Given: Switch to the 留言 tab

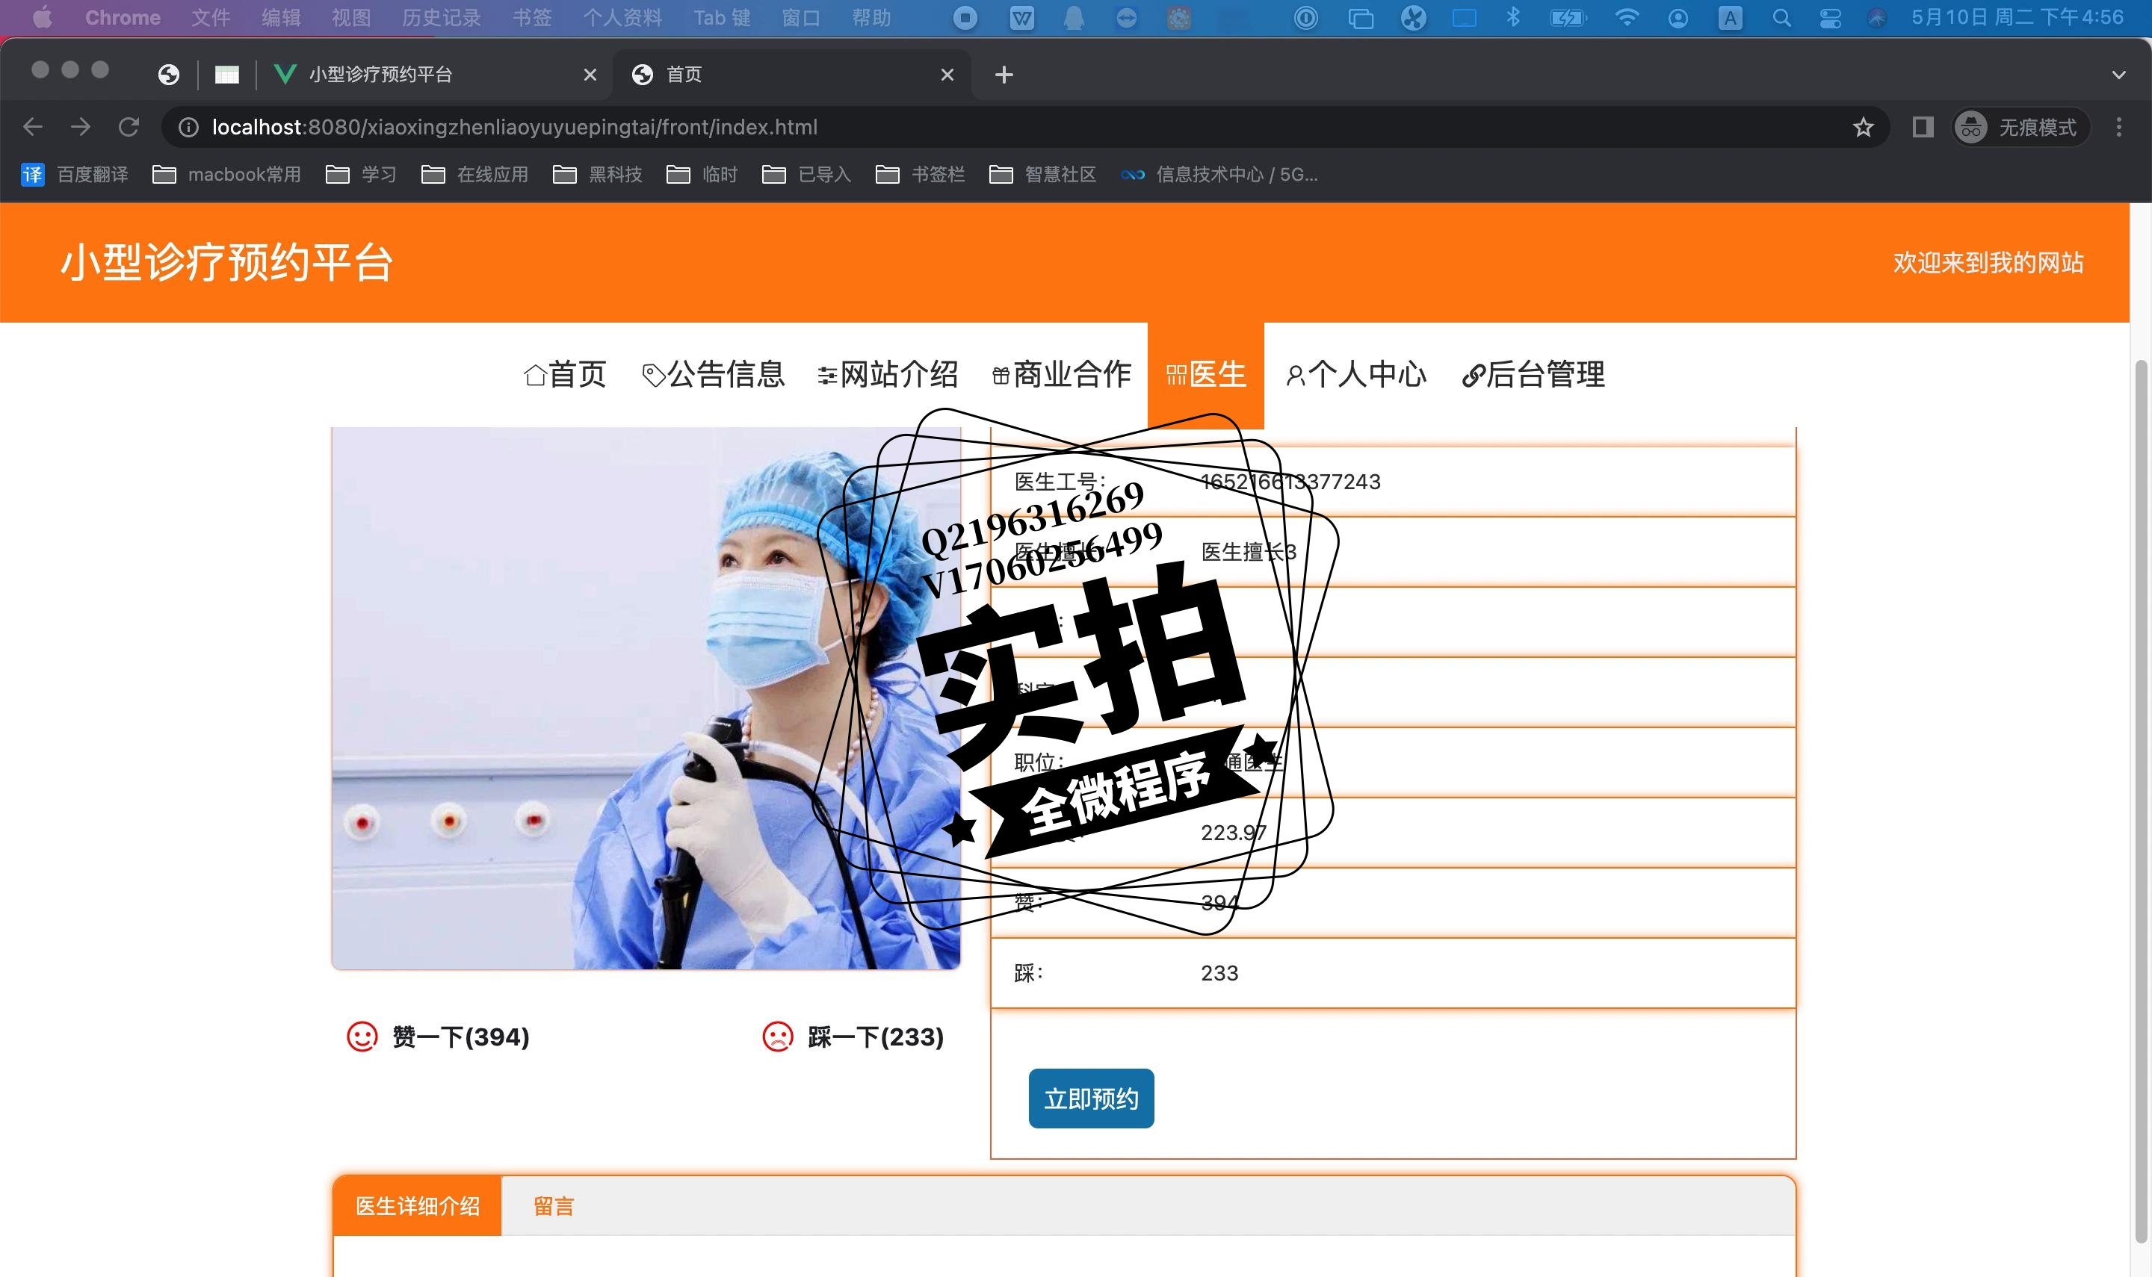Looking at the screenshot, I should pyautogui.click(x=554, y=1205).
